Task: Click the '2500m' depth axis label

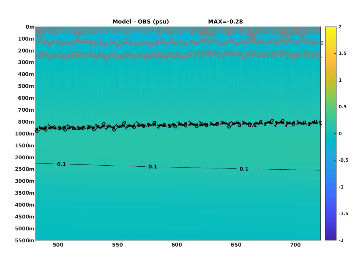Action: pyautogui.click(x=25, y=169)
